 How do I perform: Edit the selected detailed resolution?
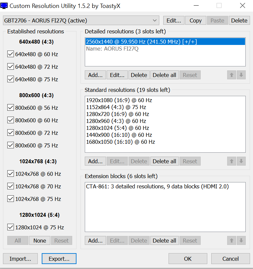click(x=117, y=75)
